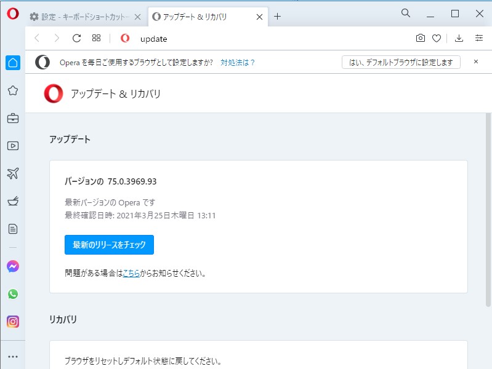Launch WhatsApp from sidebar

point(13,294)
